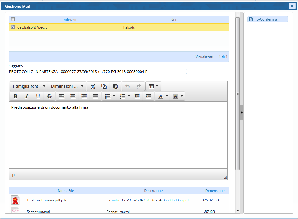Apply Italic formatting in the editor

pyautogui.click(x=27, y=96)
